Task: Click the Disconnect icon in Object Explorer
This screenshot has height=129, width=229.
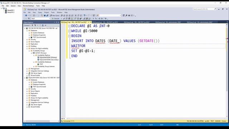Action: [x=35, y=25]
